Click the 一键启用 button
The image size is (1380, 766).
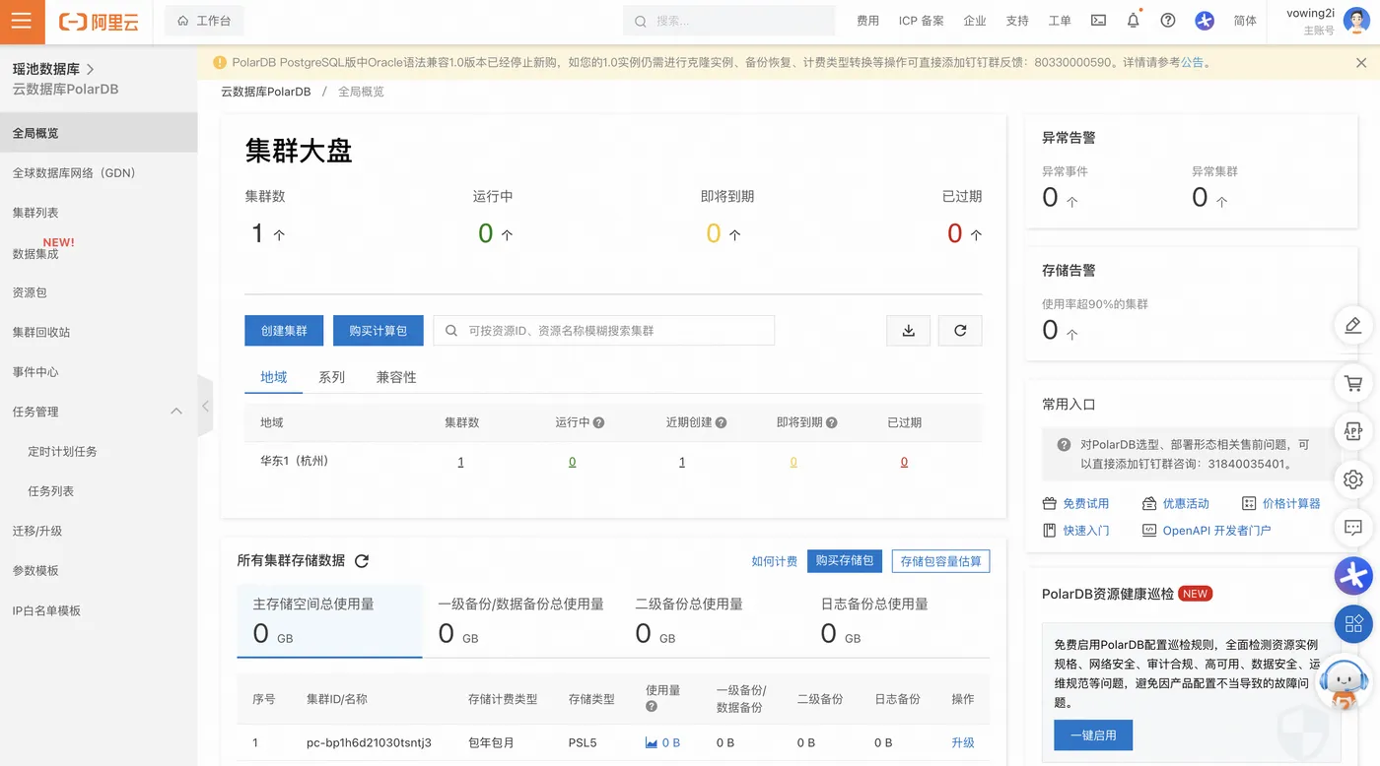point(1092,735)
